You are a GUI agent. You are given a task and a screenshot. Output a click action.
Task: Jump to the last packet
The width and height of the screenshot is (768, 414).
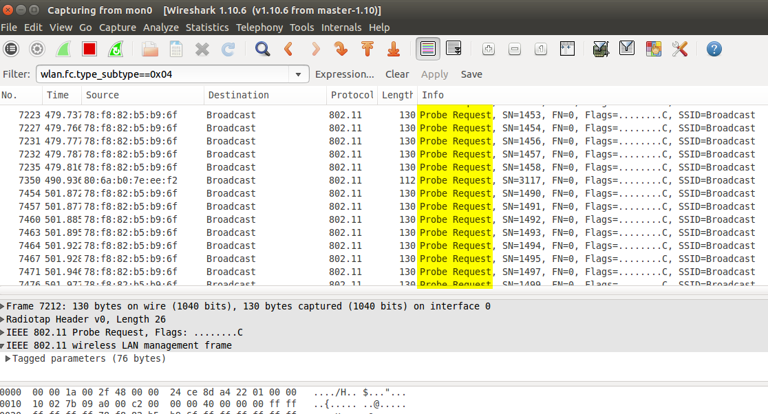394,49
